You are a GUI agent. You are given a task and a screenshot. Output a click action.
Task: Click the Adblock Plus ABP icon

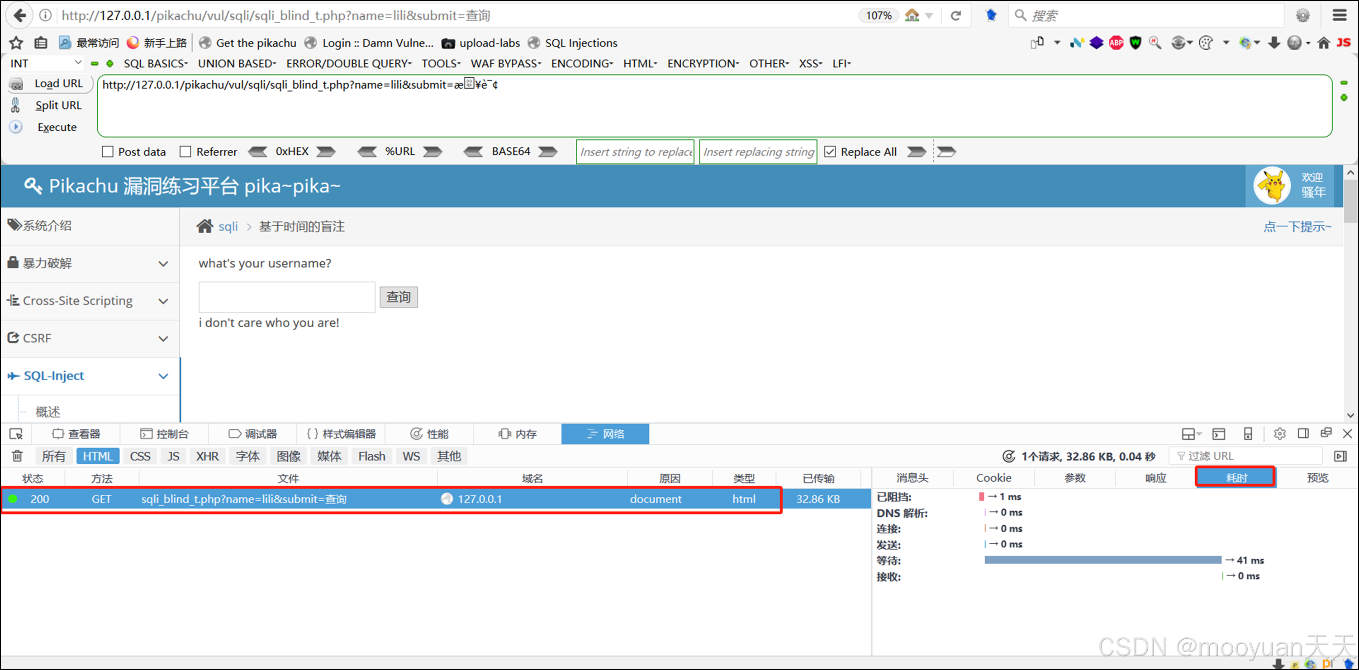click(1116, 43)
